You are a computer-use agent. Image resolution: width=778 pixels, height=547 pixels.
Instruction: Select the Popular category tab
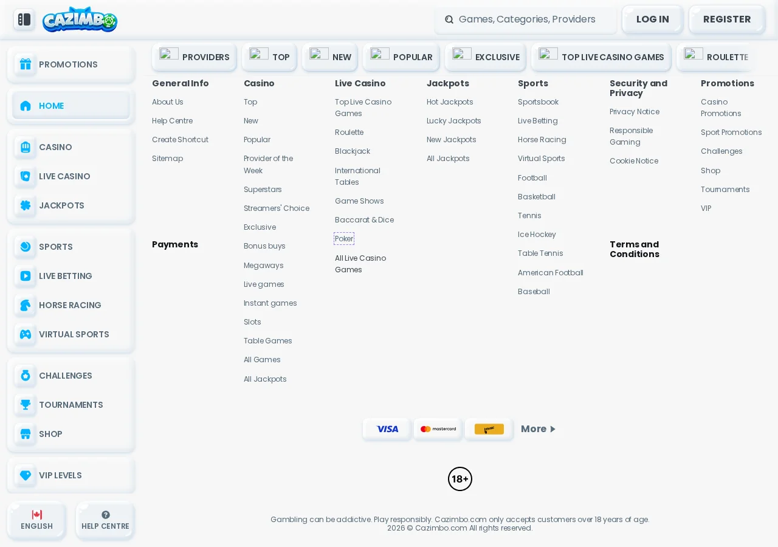[x=401, y=57]
